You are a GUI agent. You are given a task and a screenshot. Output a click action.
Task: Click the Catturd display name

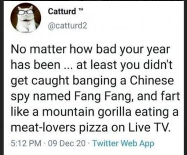[62, 12]
